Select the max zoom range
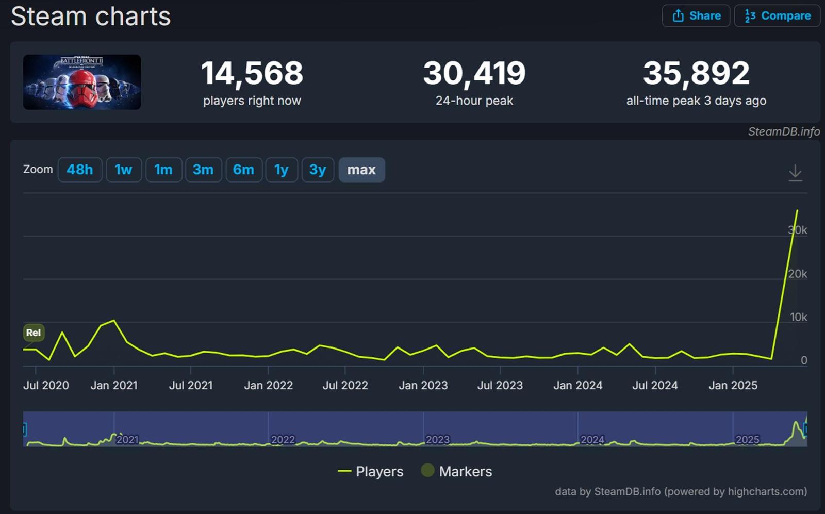The height and width of the screenshot is (514, 825). click(361, 170)
